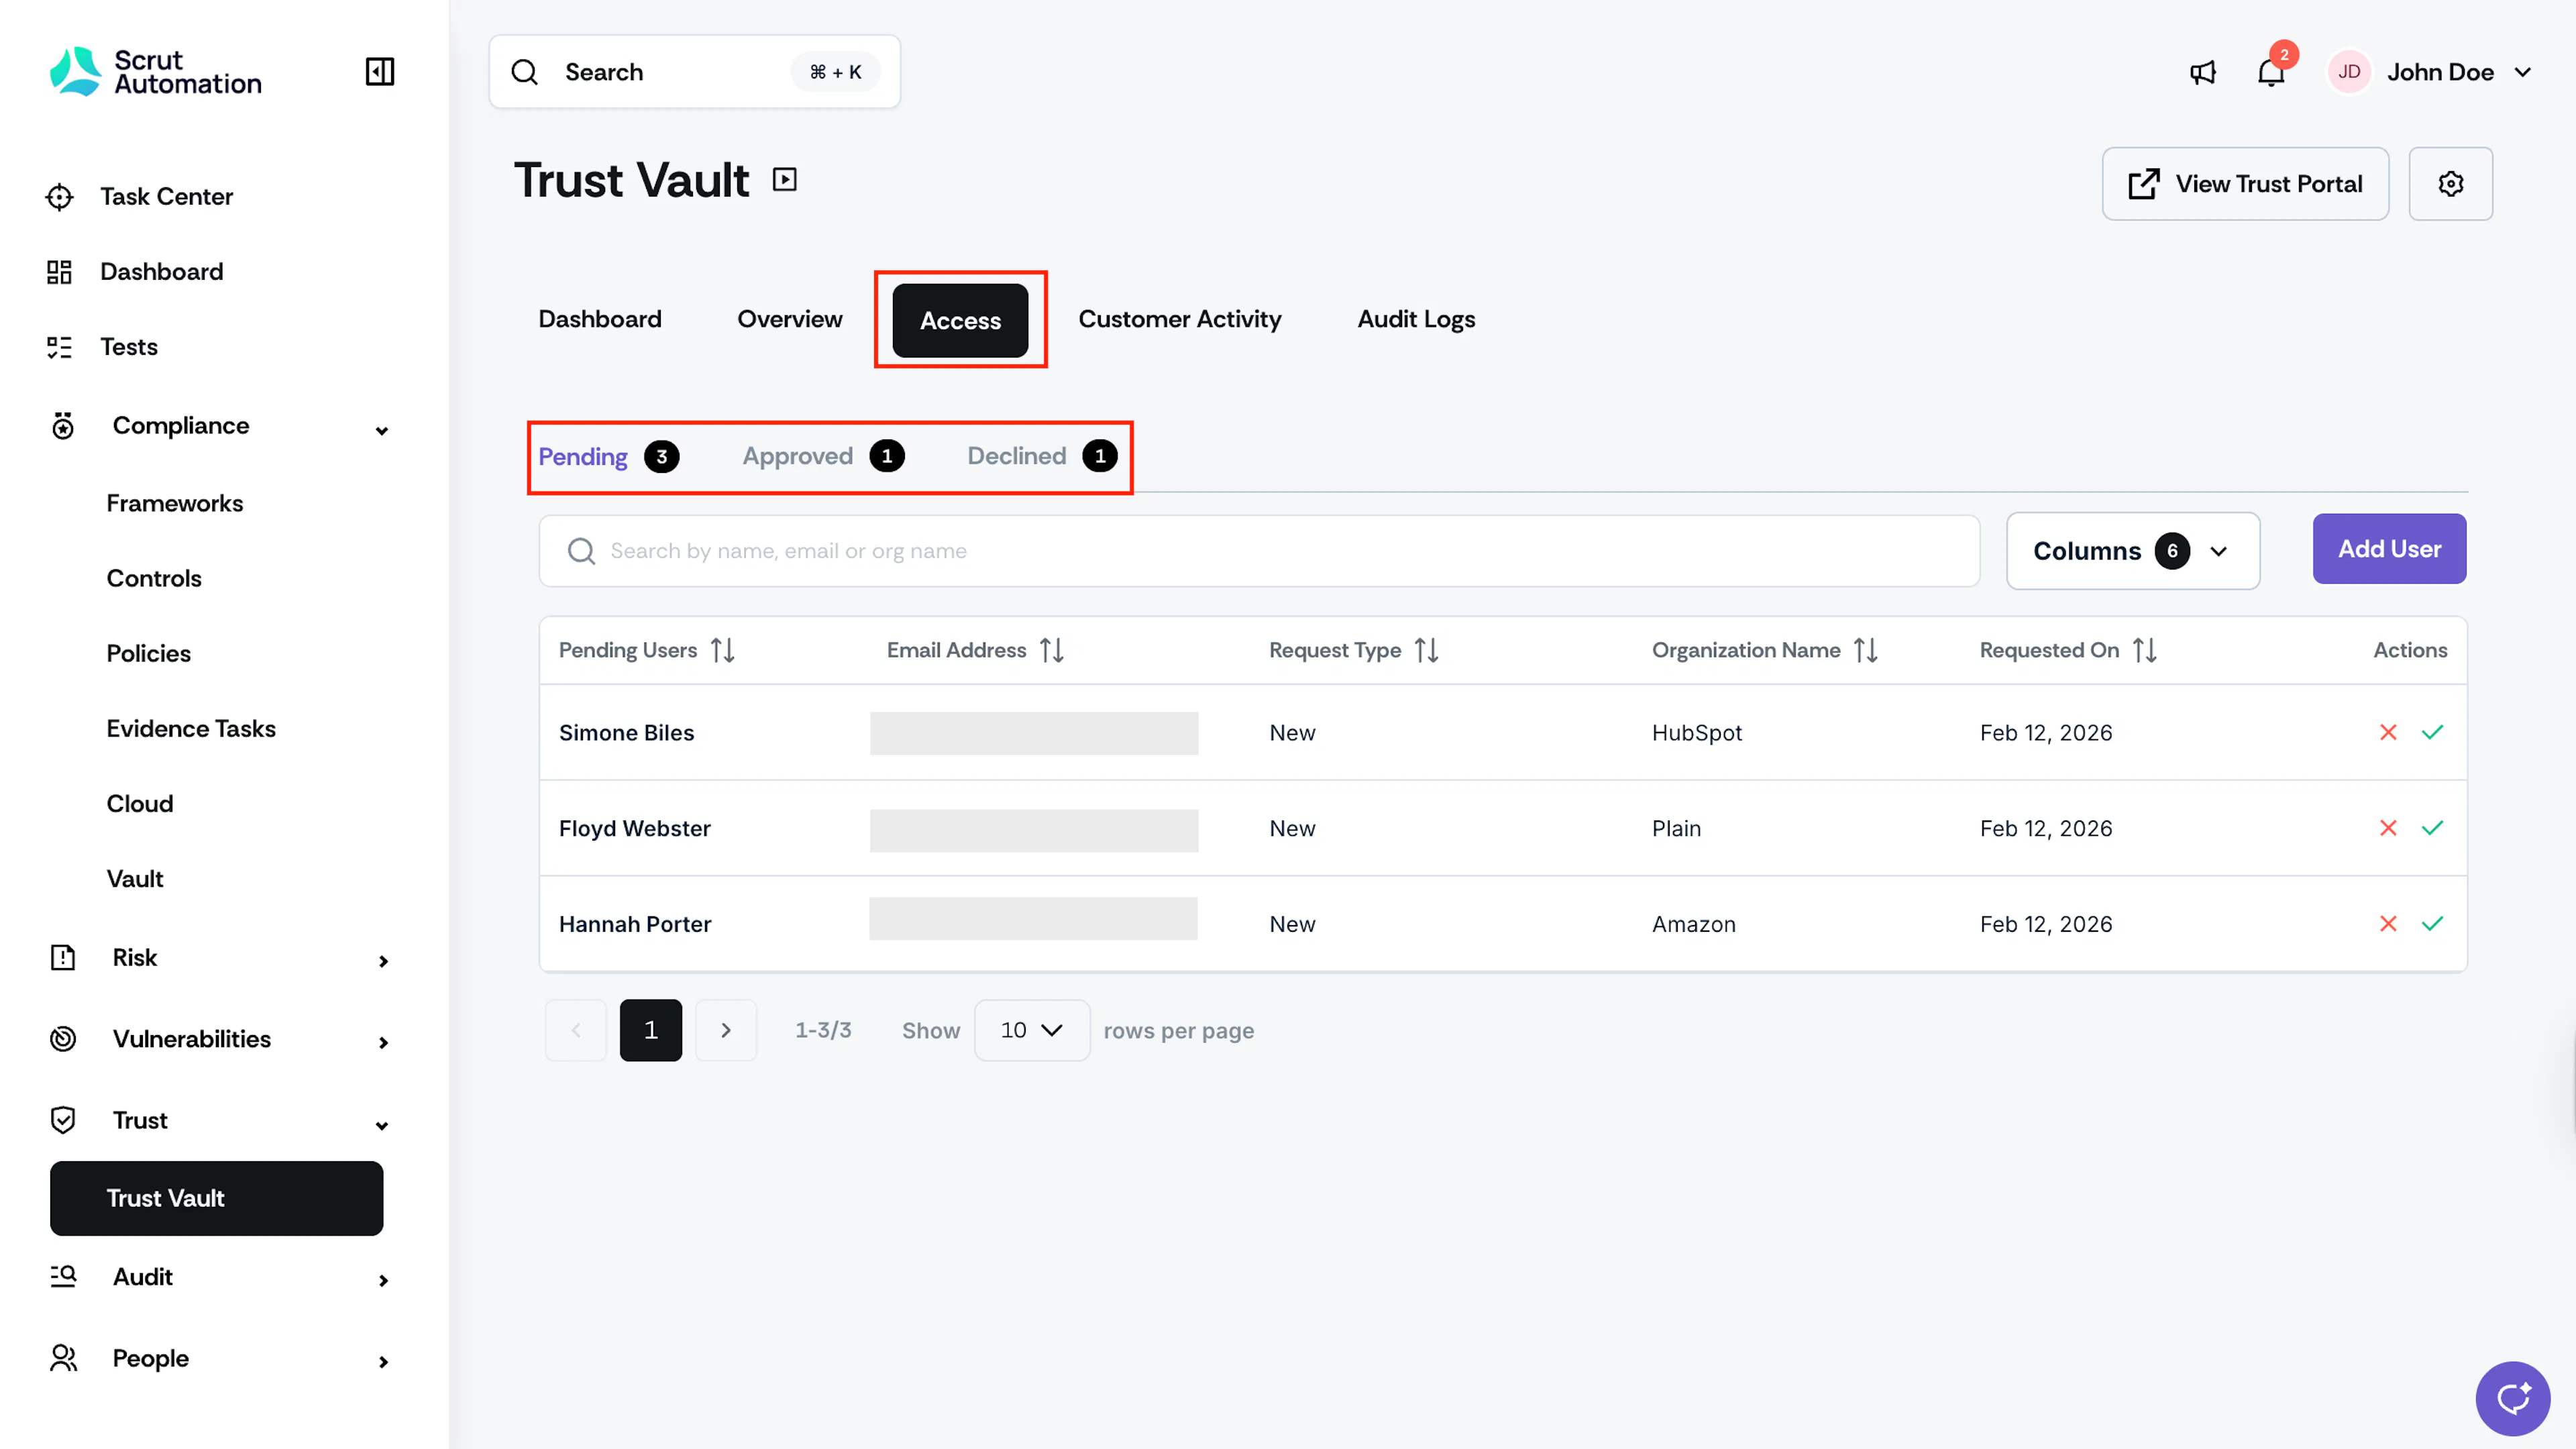Click View Trust Portal button
The image size is (2576, 1449).
(x=2245, y=184)
